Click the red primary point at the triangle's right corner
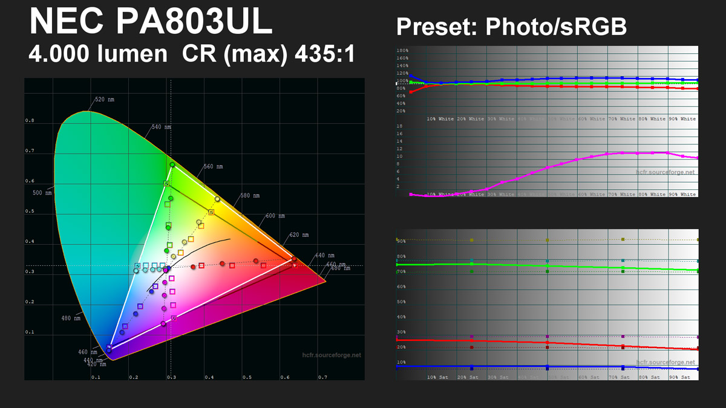 click(x=294, y=259)
